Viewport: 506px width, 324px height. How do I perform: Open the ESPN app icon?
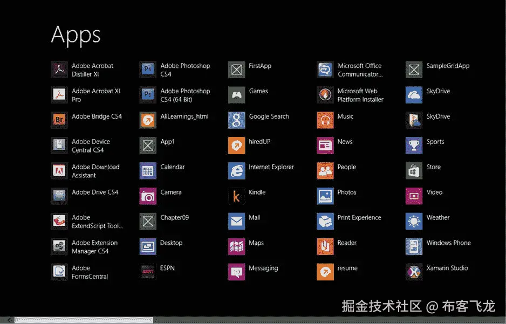[x=148, y=272]
